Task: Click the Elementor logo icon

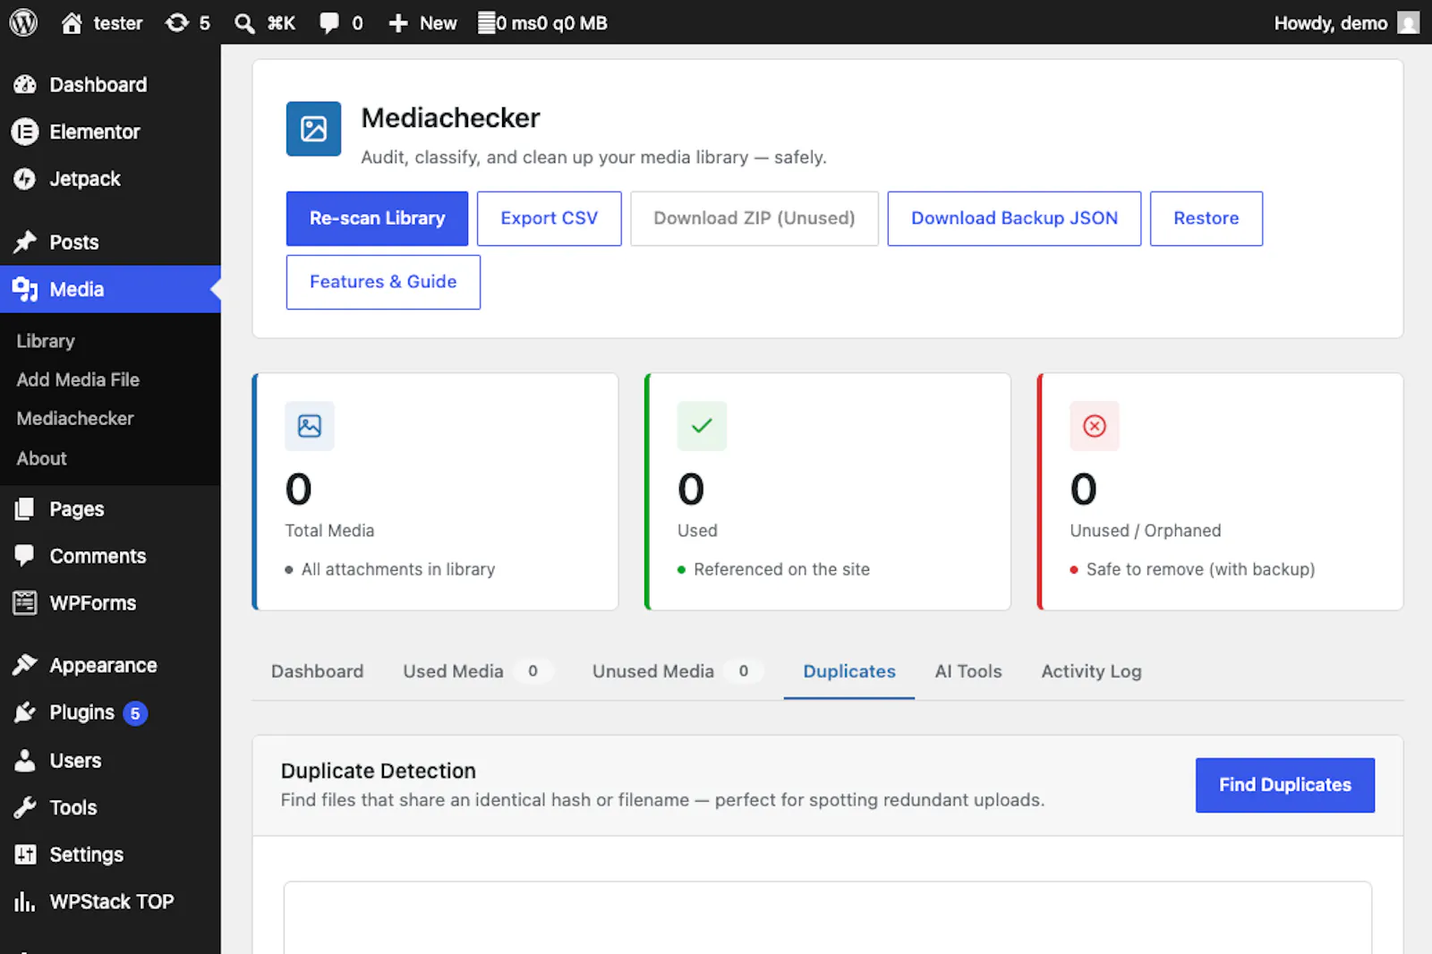Action: (x=25, y=132)
